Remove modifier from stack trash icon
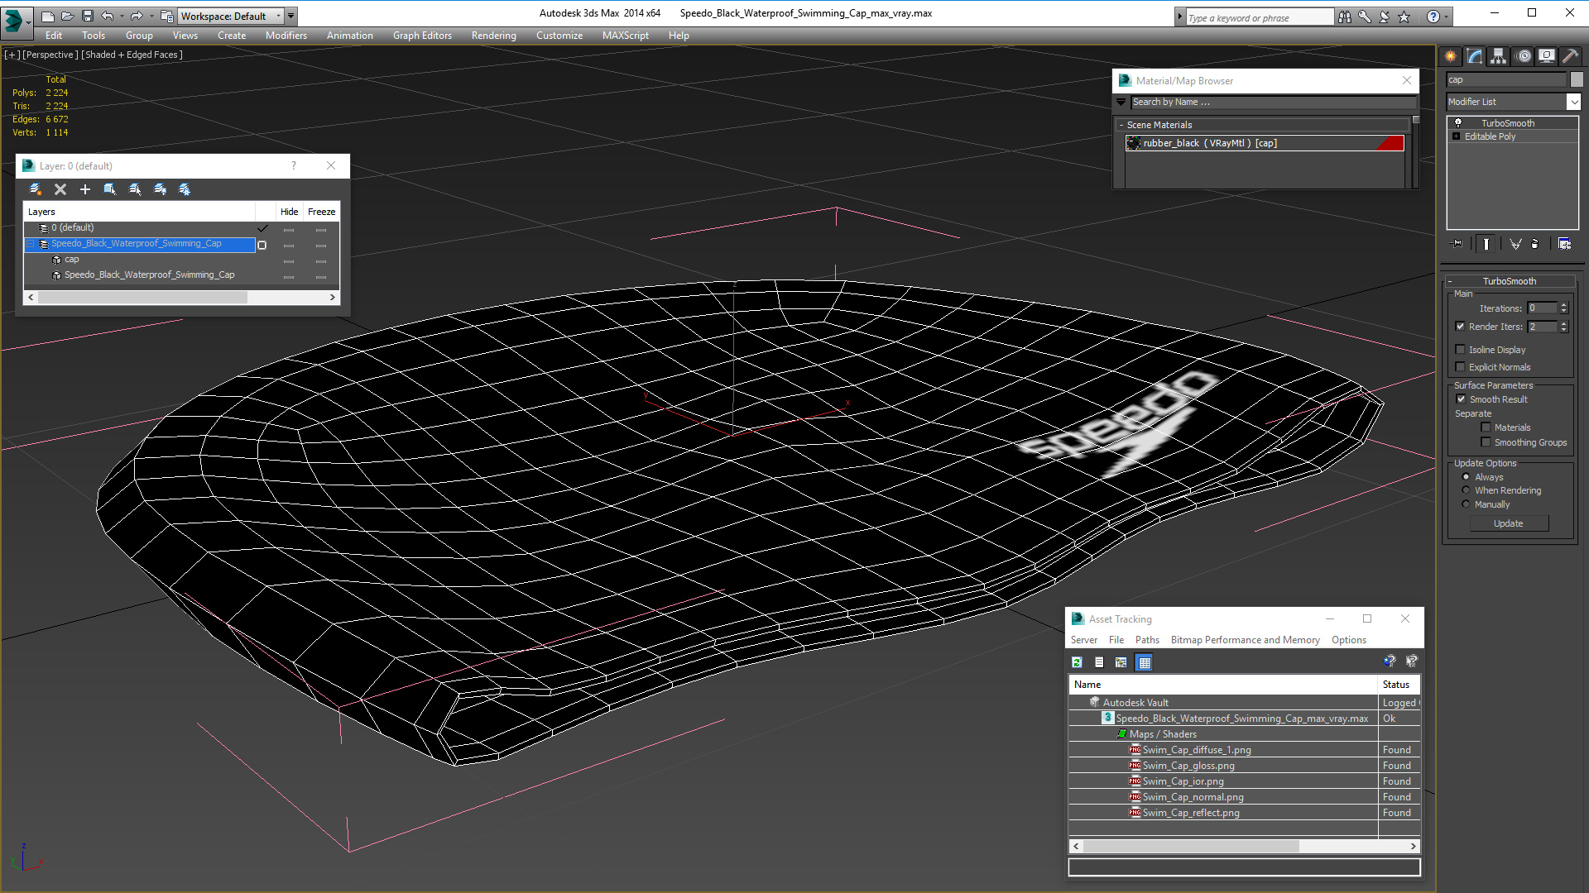The width and height of the screenshot is (1589, 893). [1535, 244]
